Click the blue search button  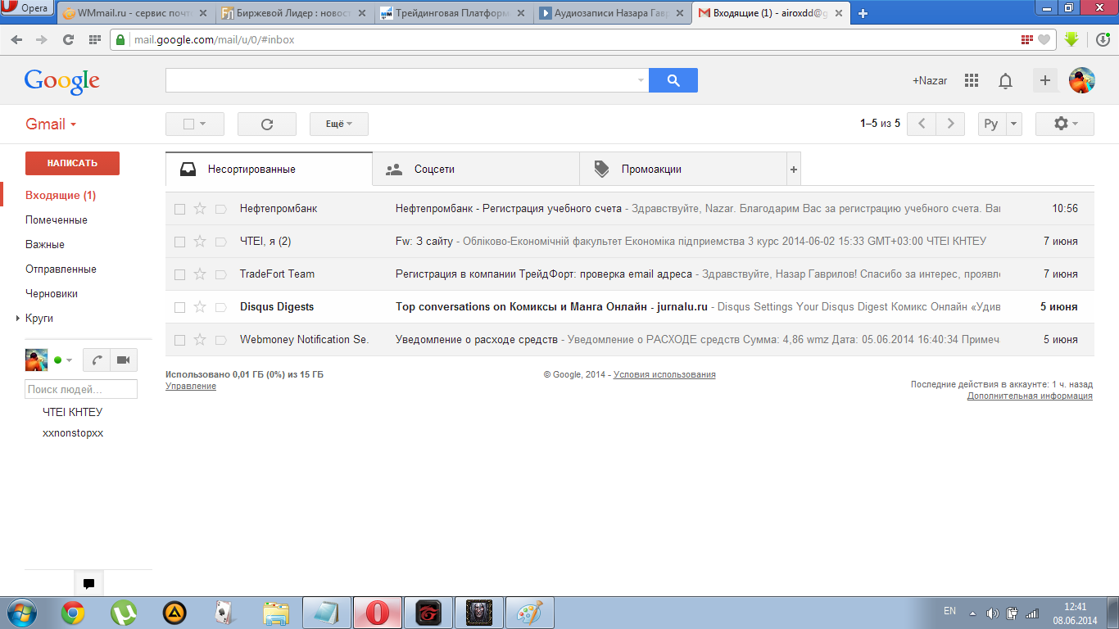point(673,80)
